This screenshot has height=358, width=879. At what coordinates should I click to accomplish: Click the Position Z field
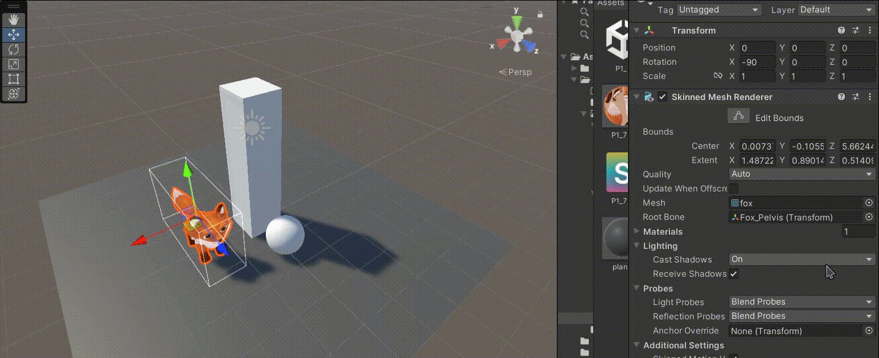tap(858, 48)
